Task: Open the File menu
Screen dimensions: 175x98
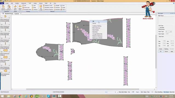Action: pos(2,3)
